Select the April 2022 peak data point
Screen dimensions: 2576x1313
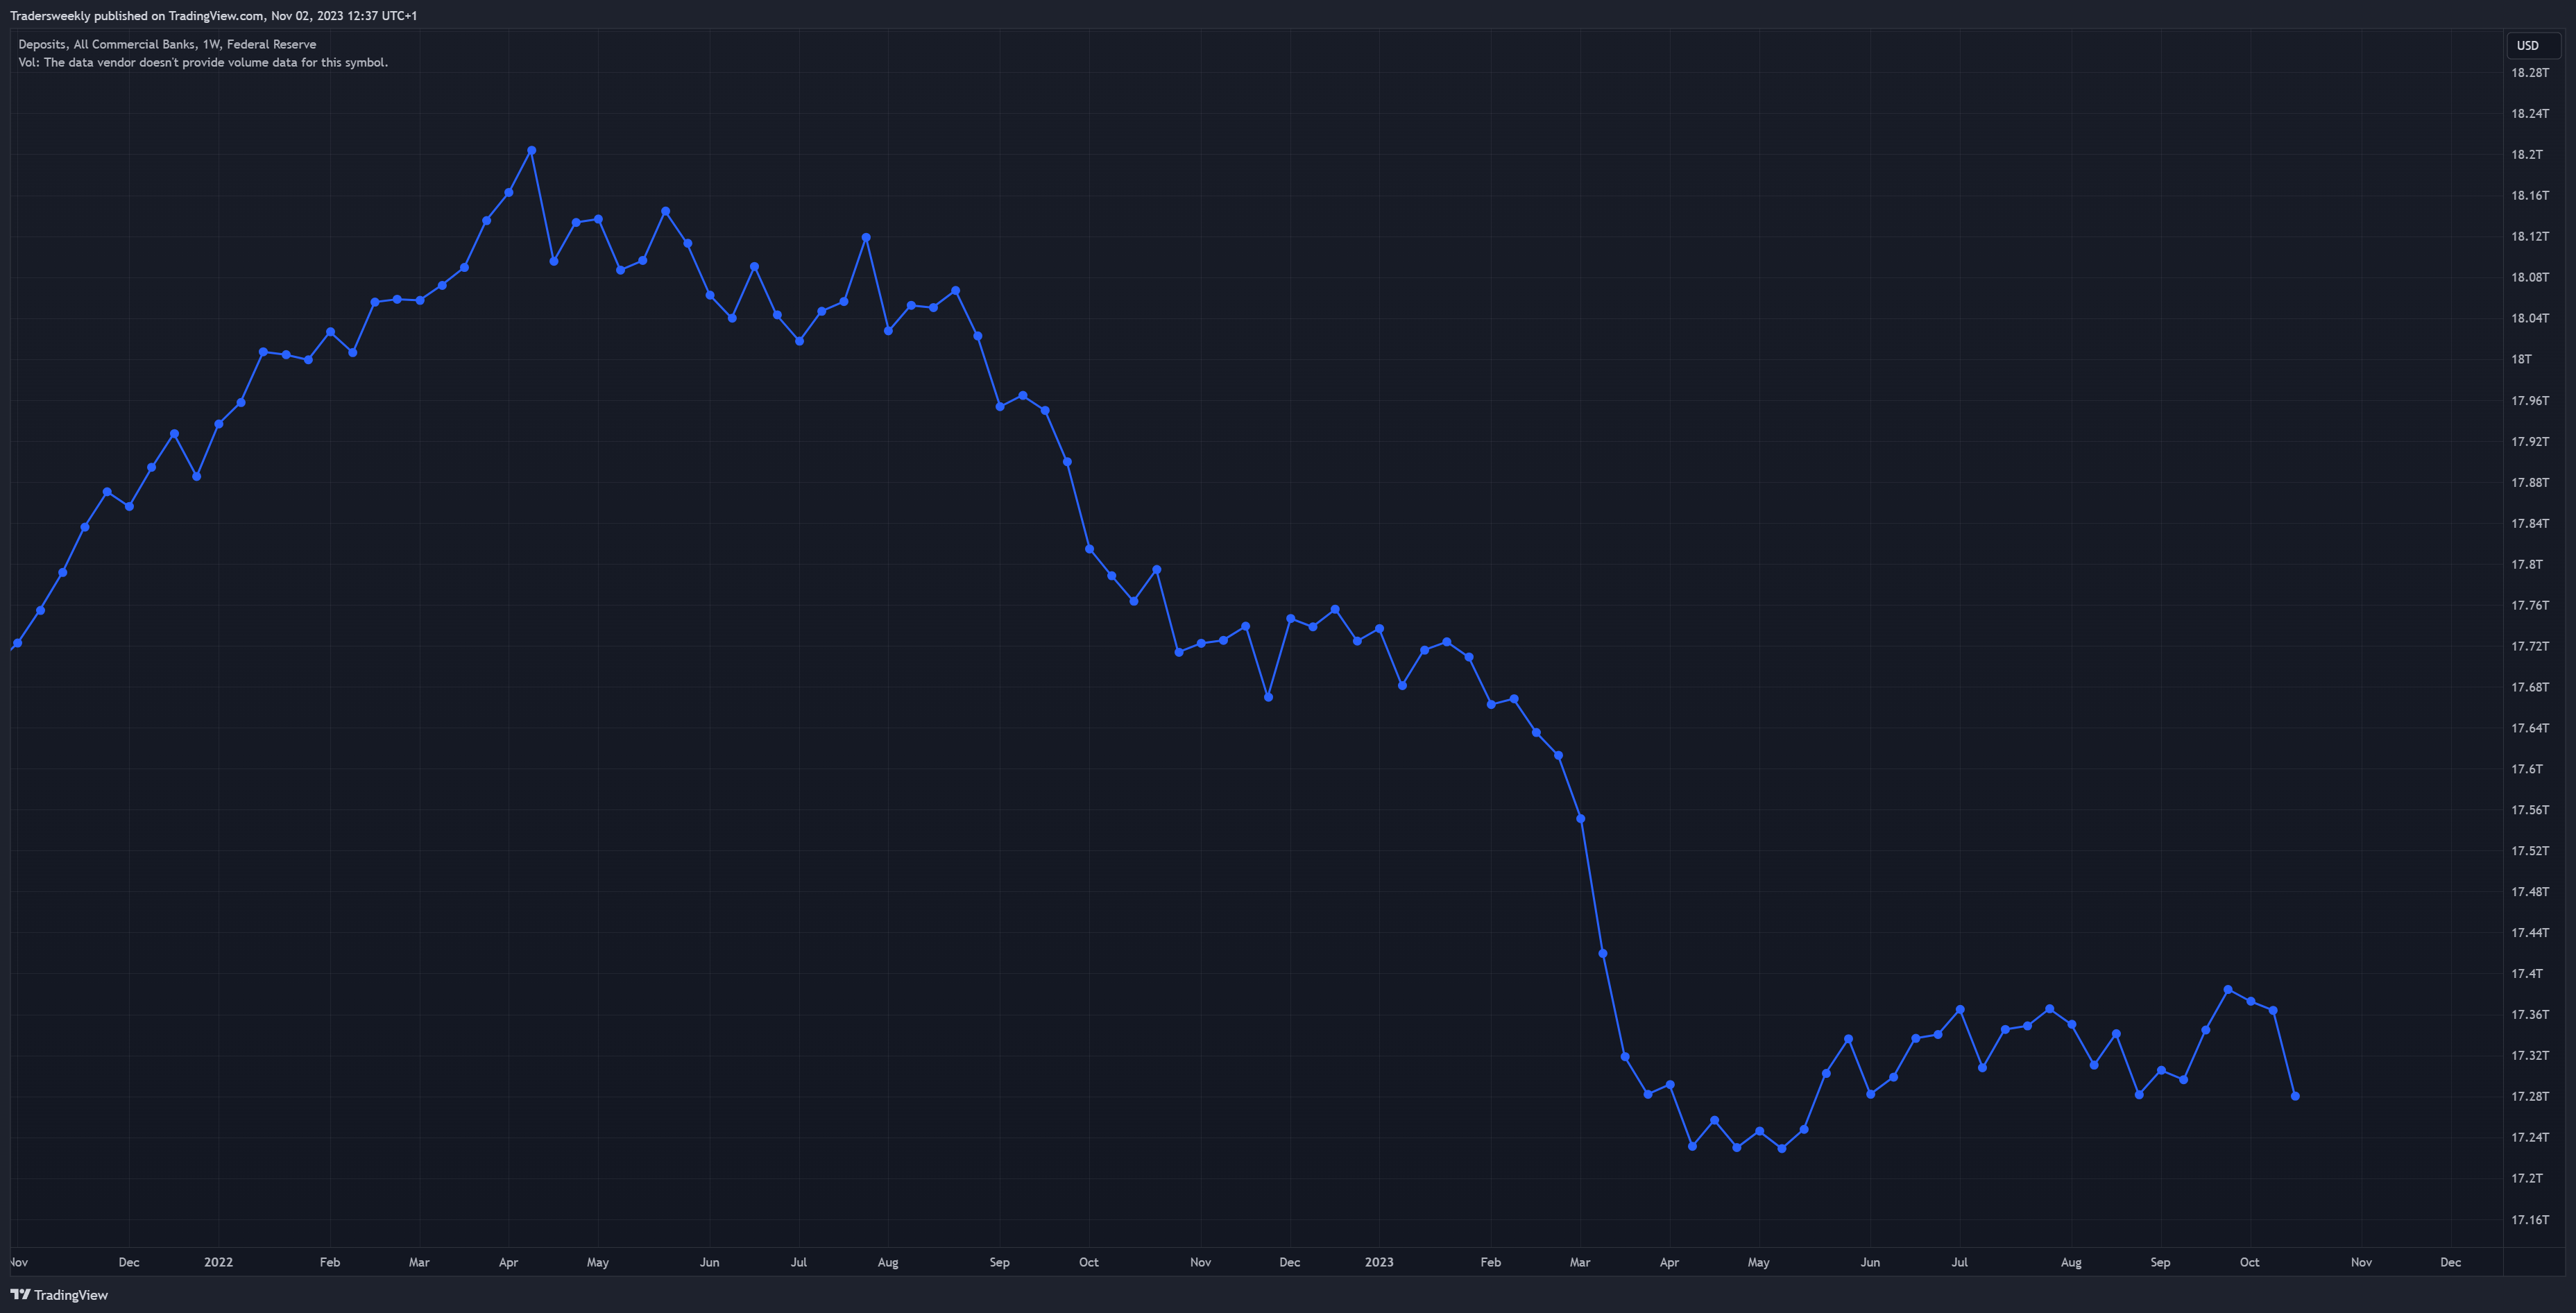click(531, 150)
